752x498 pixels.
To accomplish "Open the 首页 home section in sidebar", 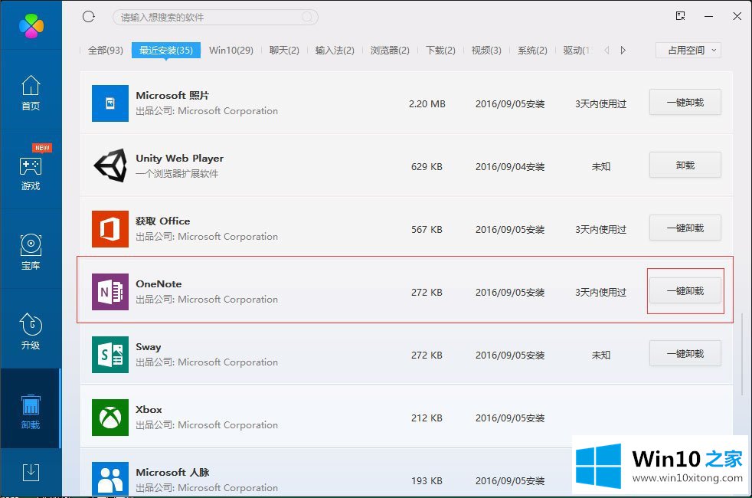I will 31,93.
